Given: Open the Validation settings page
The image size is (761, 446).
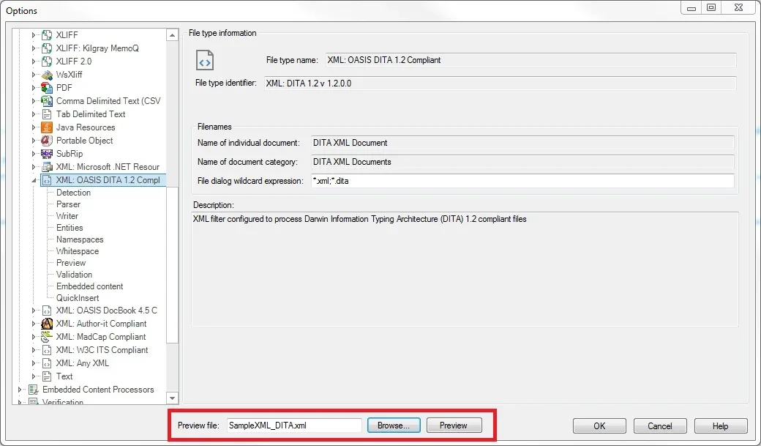Looking at the screenshot, I should tap(74, 275).
